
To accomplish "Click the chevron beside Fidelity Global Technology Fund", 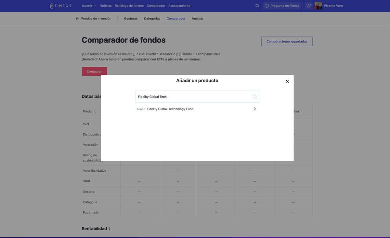I will click(x=255, y=109).
